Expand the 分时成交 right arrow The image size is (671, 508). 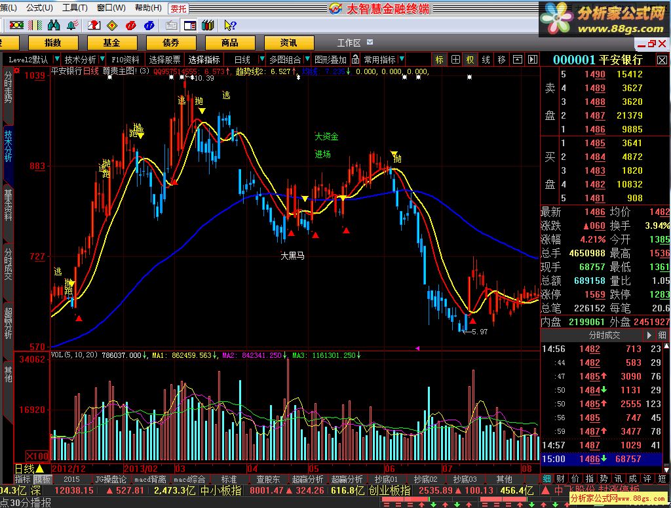click(x=649, y=335)
